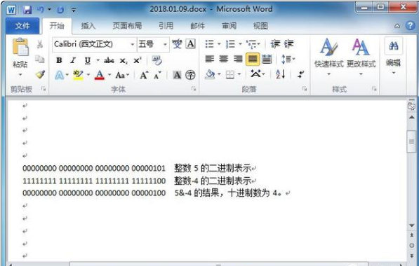Expand borders dropdown arrow
This screenshot has width=419, height=266.
tap(239, 75)
